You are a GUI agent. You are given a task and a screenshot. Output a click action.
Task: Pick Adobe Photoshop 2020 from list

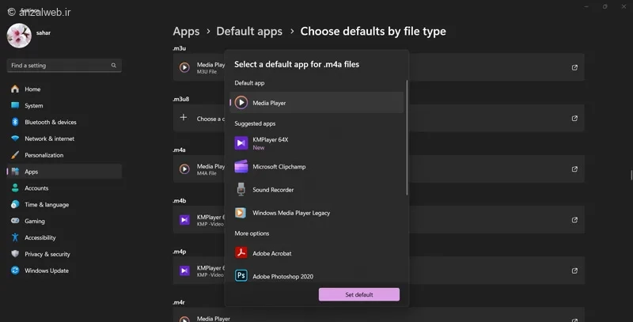coord(316,276)
